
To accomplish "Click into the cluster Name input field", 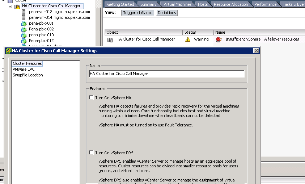I will 166,74.
